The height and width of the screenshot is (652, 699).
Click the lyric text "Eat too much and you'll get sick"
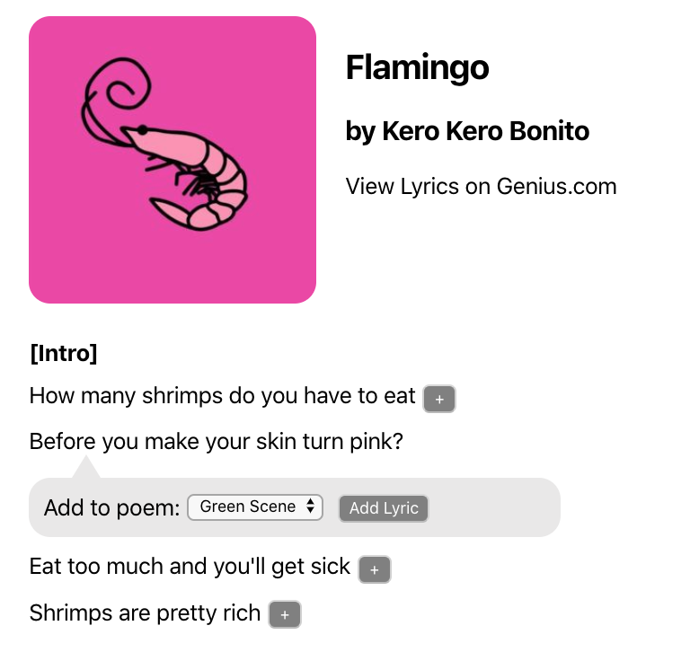point(190,567)
